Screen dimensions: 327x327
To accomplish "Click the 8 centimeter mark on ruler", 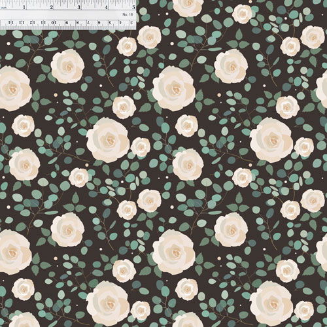I will 77,22.
